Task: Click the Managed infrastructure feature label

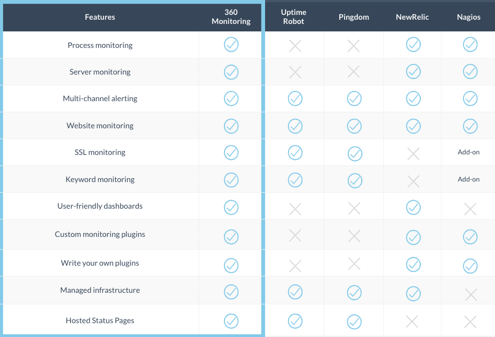Action: click(100, 290)
